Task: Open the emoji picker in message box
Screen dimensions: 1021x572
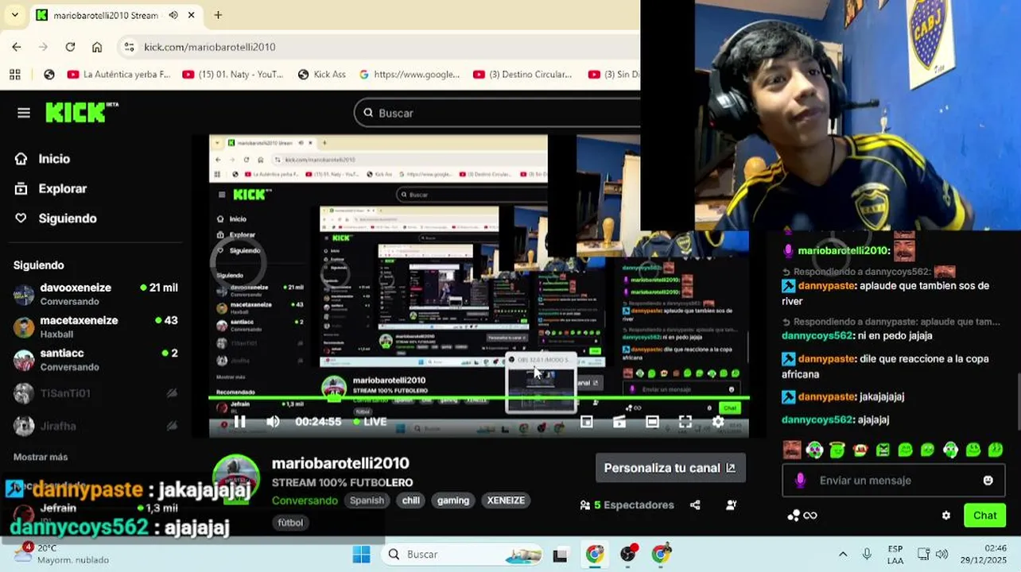Action: [988, 481]
